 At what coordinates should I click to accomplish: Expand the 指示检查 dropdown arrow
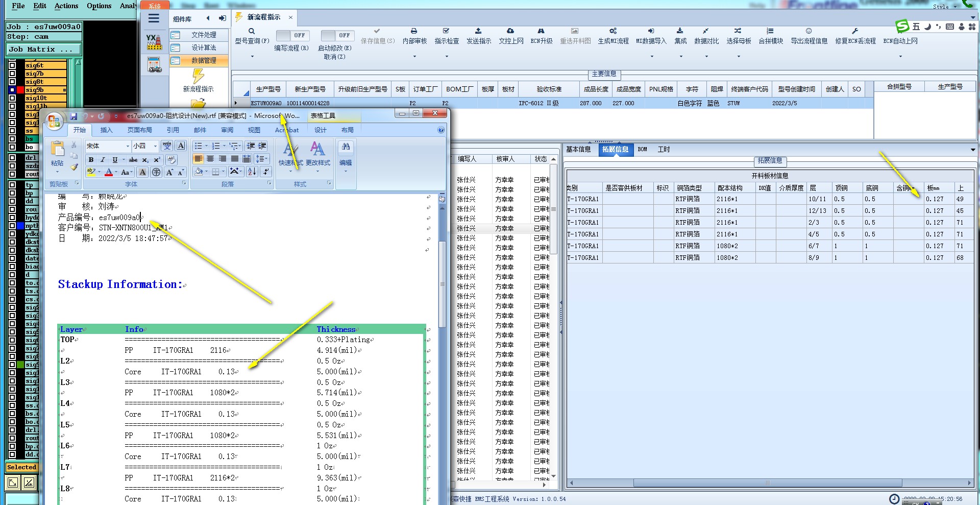(x=447, y=56)
